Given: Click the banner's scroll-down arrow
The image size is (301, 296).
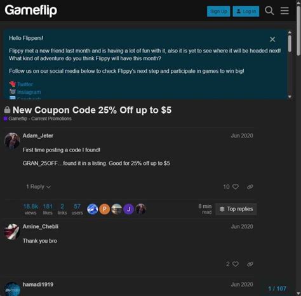Looking at the screenshot, I should click(290, 97).
